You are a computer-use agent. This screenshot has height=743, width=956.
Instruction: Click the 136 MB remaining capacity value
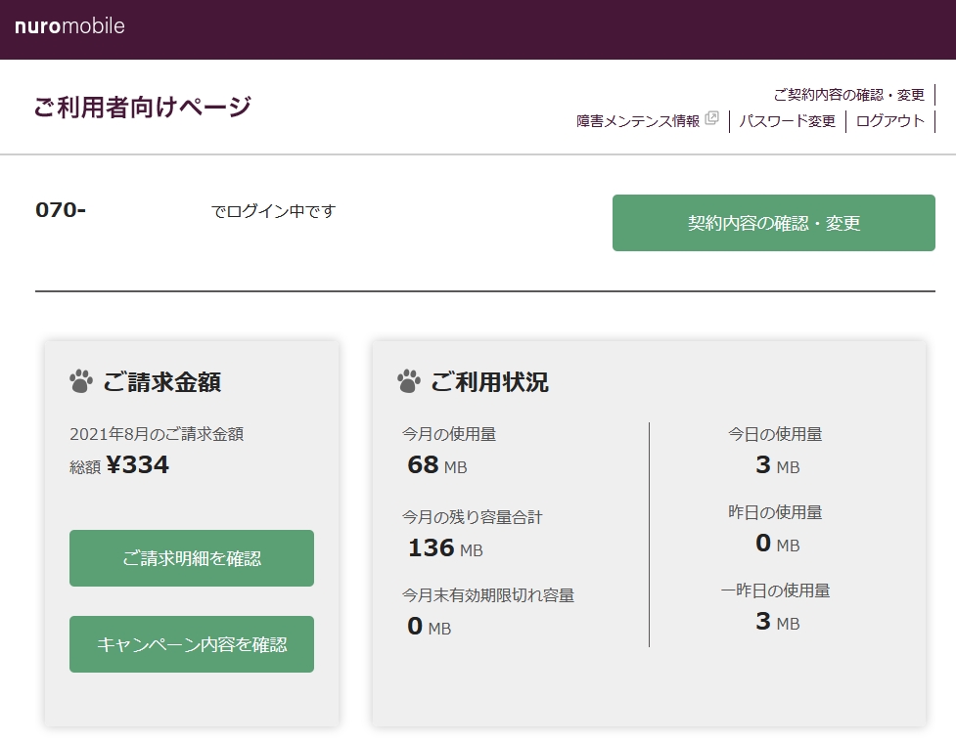pos(445,548)
